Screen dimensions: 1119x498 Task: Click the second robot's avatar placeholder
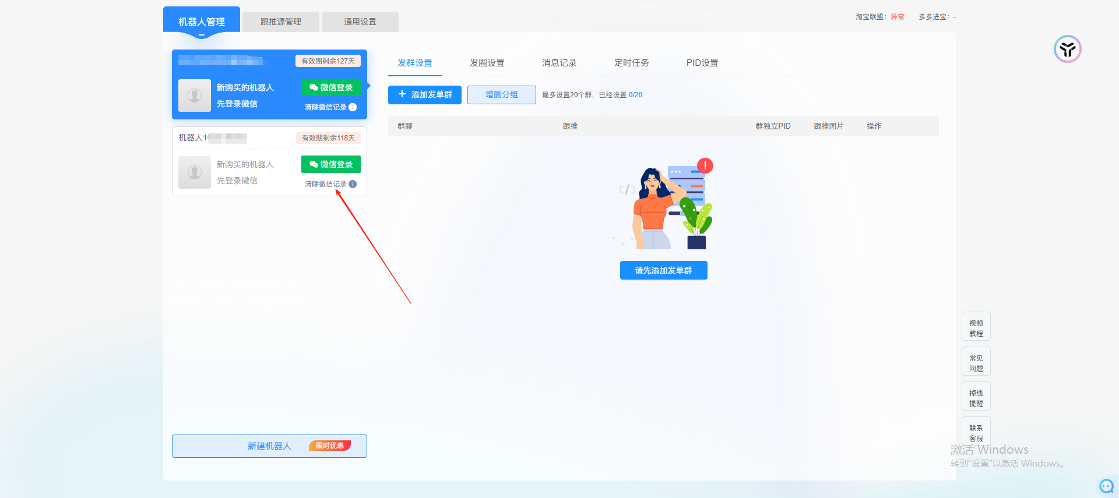click(195, 172)
